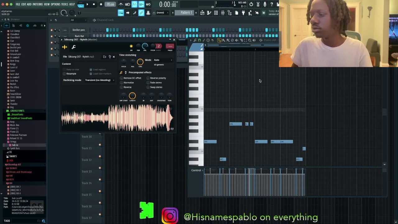Enable the Reverse option
The width and height of the screenshot is (398, 224).
[x=126, y=87]
